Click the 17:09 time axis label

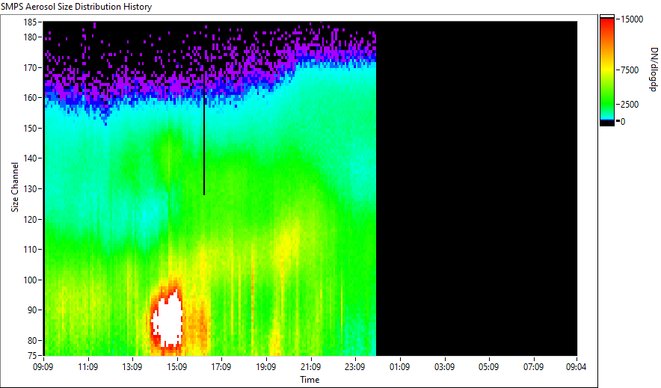click(x=221, y=367)
